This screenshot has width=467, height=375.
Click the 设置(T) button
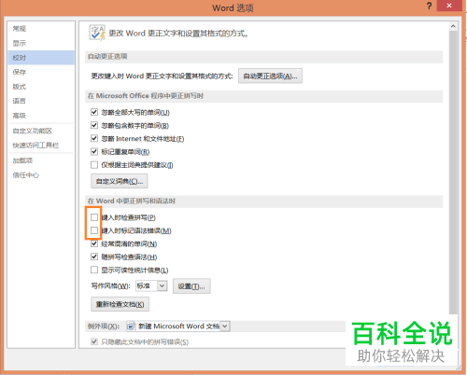[x=191, y=286]
